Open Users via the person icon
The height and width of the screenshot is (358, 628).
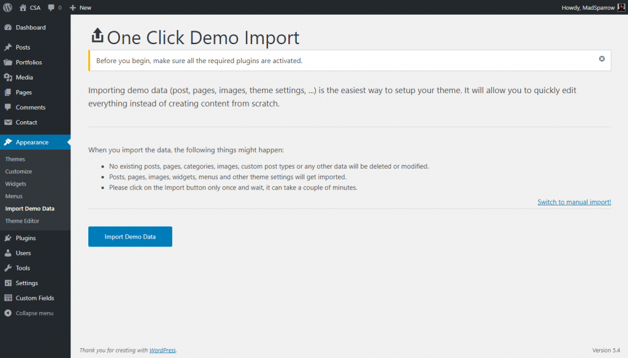click(x=9, y=253)
